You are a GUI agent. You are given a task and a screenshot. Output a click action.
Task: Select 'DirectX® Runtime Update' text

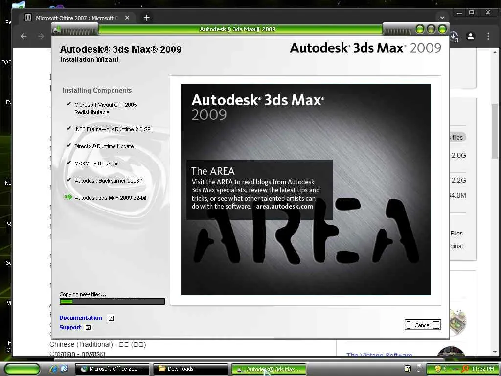[x=104, y=146]
